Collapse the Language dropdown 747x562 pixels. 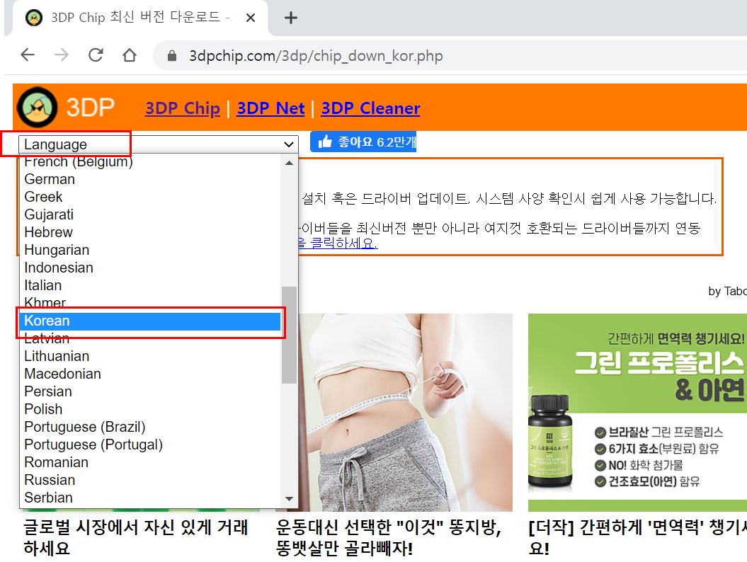coord(158,144)
